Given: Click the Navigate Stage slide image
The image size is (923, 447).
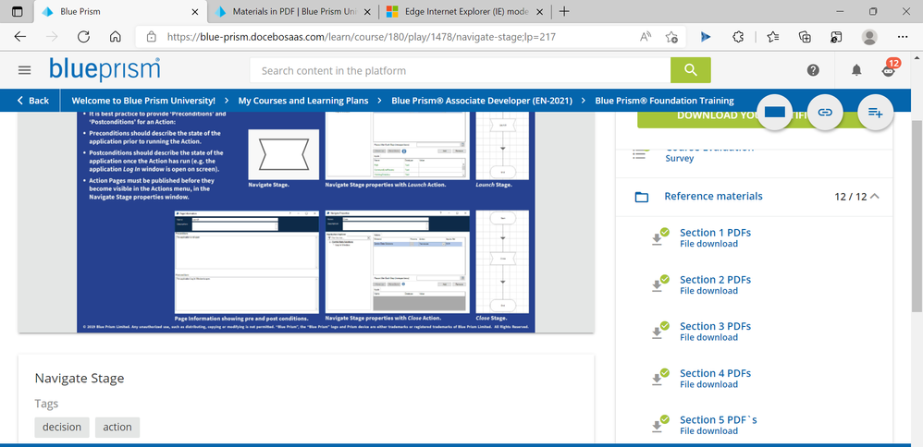Looking at the screenshot, I should pyautogui.click(x=305, y=222).
